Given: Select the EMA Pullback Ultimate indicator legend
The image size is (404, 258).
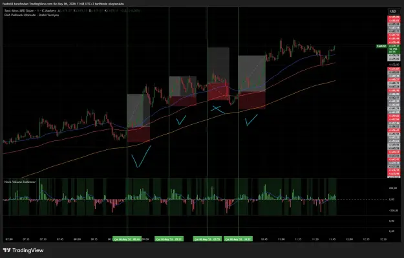Looking at the screenshot, I should coord(32,16).
